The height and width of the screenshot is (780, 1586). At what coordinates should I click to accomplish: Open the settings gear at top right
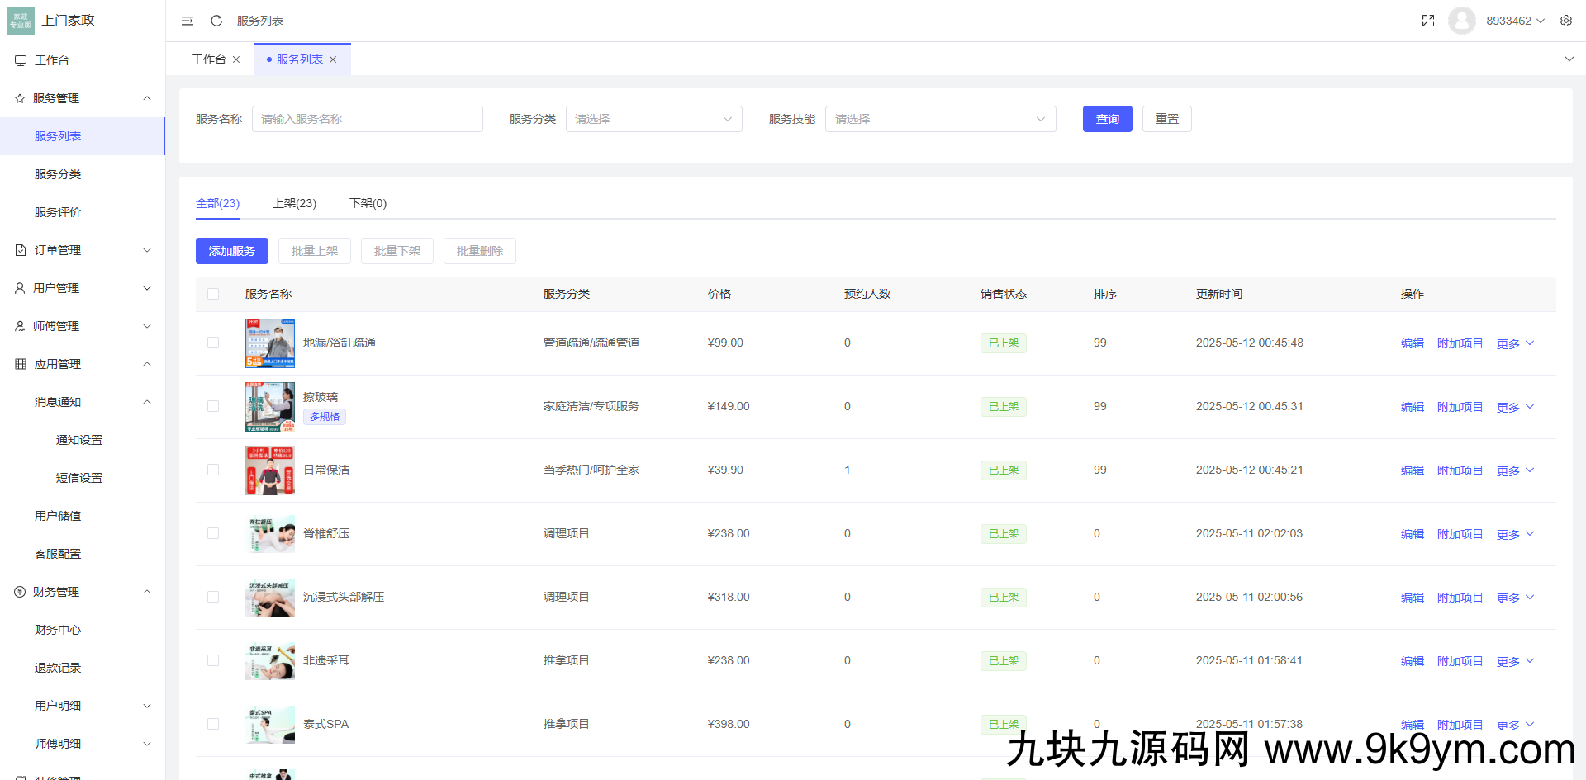tap(1566, 20)
